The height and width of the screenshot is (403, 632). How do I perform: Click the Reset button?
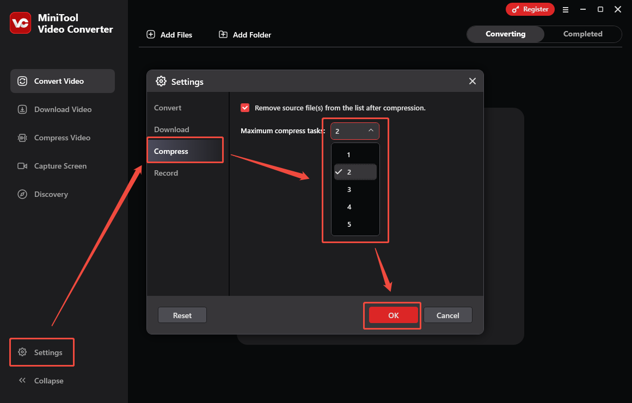click(182, 315)
